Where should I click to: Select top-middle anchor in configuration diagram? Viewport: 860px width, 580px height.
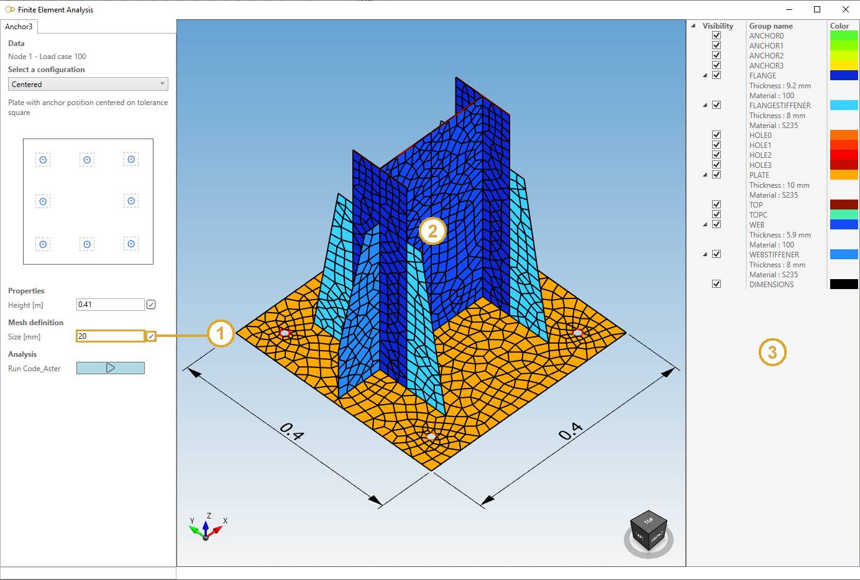87,160
